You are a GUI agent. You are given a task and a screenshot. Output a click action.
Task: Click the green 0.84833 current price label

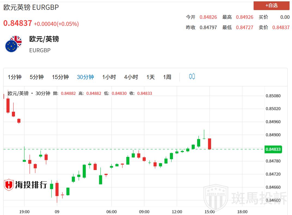tap(273, 149)
